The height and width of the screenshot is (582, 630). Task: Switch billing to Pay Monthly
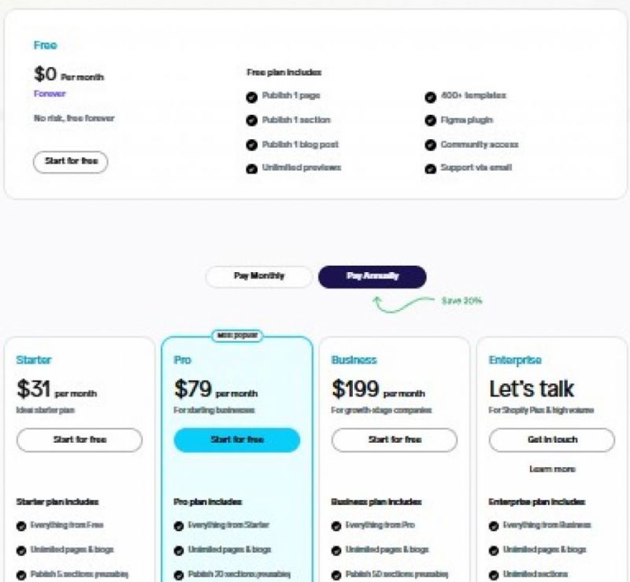[x=260, y=277]
